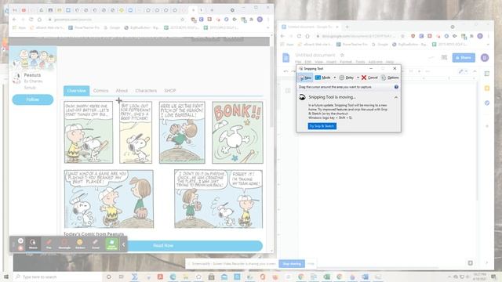Open the File menu in Google Docs
The height and width of the screenshot is (282, 502).
click(298, 62)
